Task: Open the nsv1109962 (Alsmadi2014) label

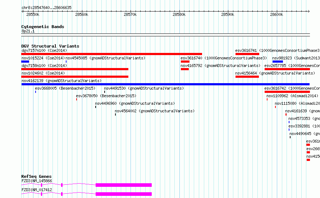Action: pos(292,96)
